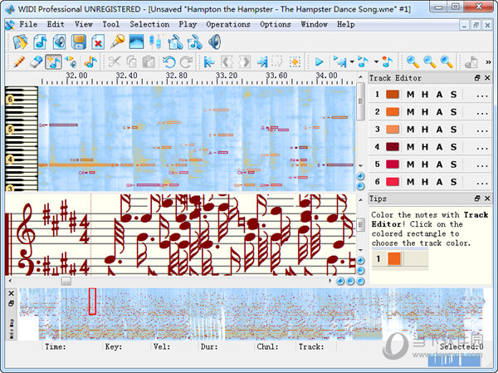Screen dimensions: 498x373
Task: Click the microphone record icon
Action: click(117, 42)
